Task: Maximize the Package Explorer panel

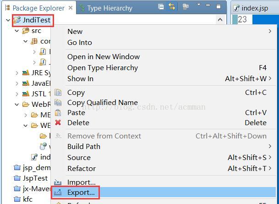Action: [x=219, y=6]
